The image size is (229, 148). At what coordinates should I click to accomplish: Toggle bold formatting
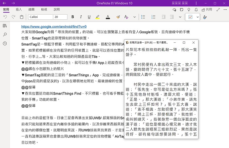tap(73, 17)
